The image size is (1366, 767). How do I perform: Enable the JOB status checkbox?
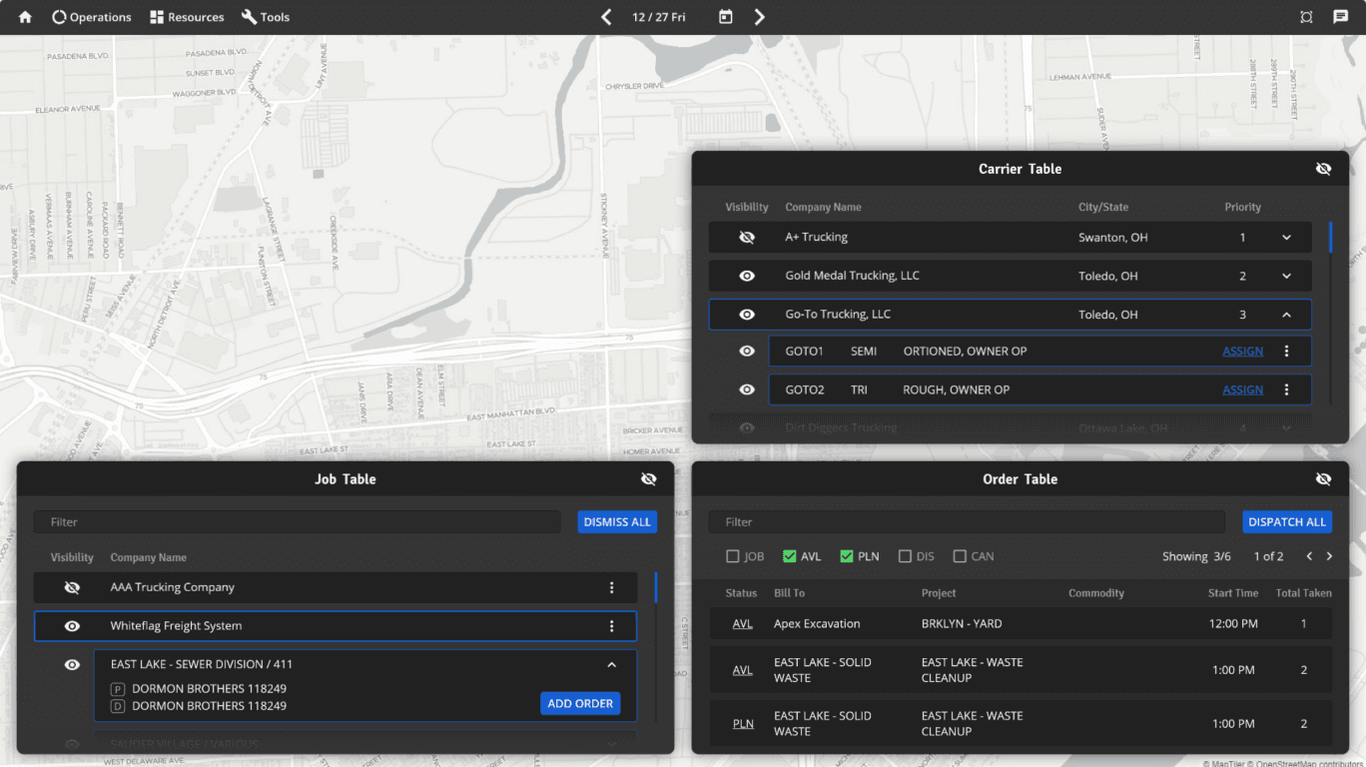point(733,556)
